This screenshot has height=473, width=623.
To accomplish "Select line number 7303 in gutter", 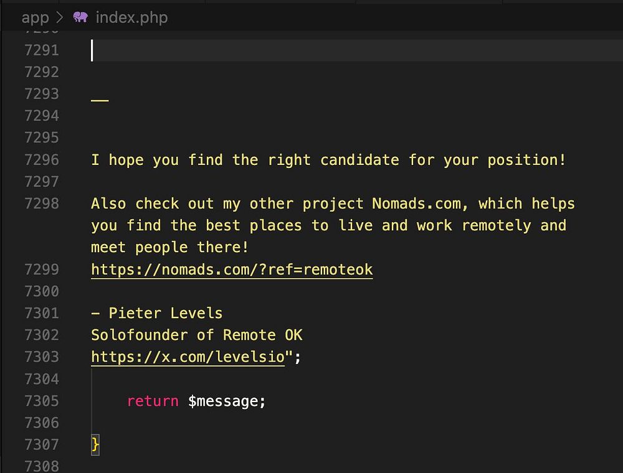I will coord(42,357).
